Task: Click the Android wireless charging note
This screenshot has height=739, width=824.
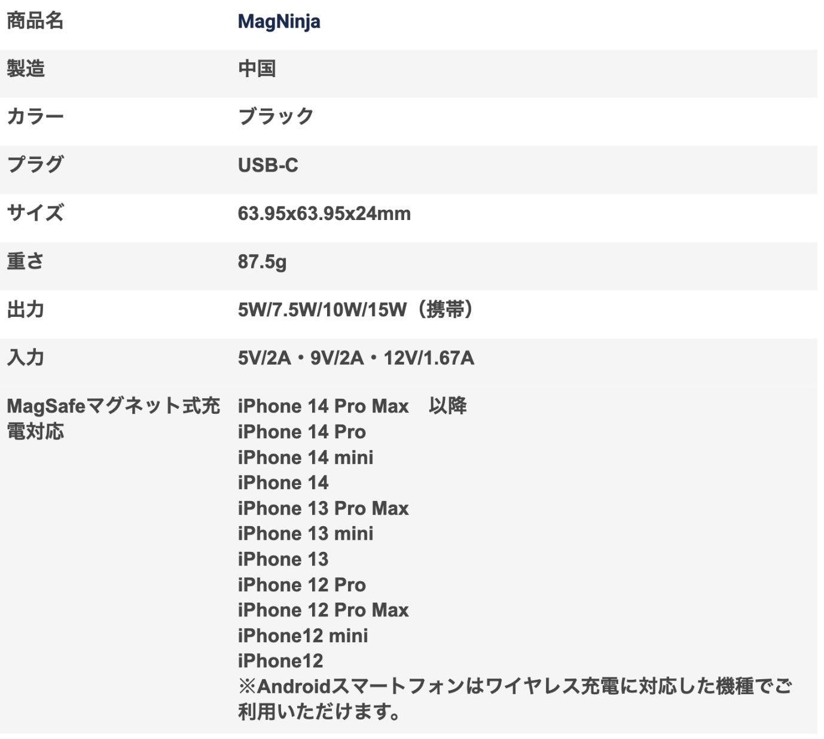Action: coord(514,699)
